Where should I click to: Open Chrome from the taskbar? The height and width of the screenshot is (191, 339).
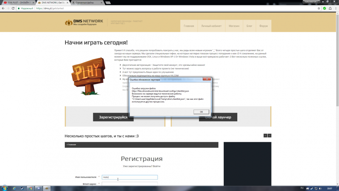click(x=31, y=188)
